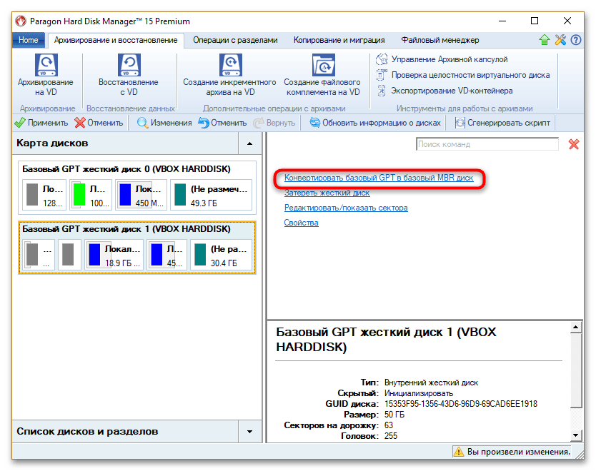Click the greyed Вернуть redo button
This screenshot has height=471, width=596.
pyautogui.click(x=274, y=123)
